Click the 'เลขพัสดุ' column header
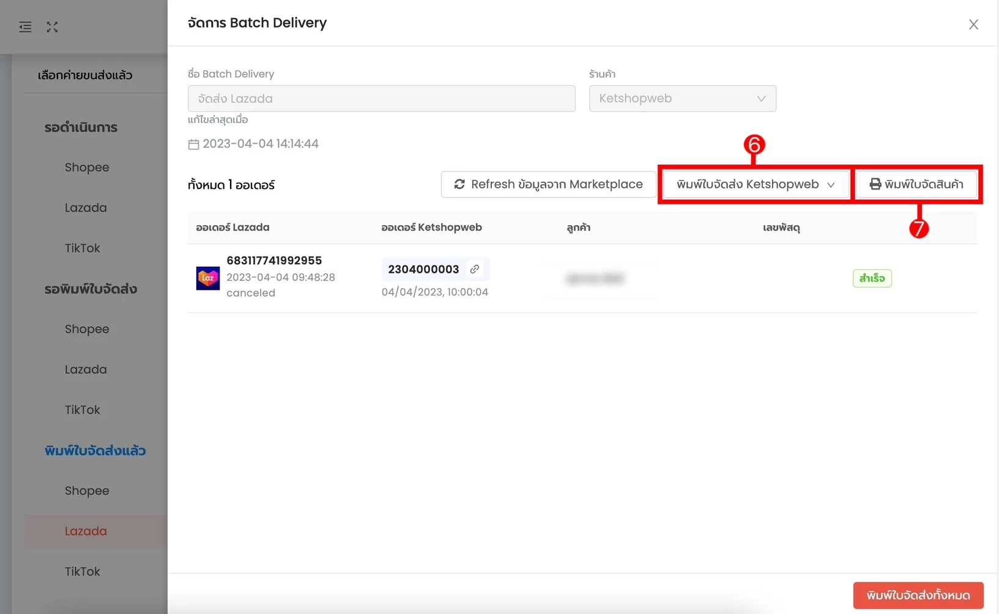The width and height of the screenshot is (999, 614). pyautogui.click(x=781, y=227)
